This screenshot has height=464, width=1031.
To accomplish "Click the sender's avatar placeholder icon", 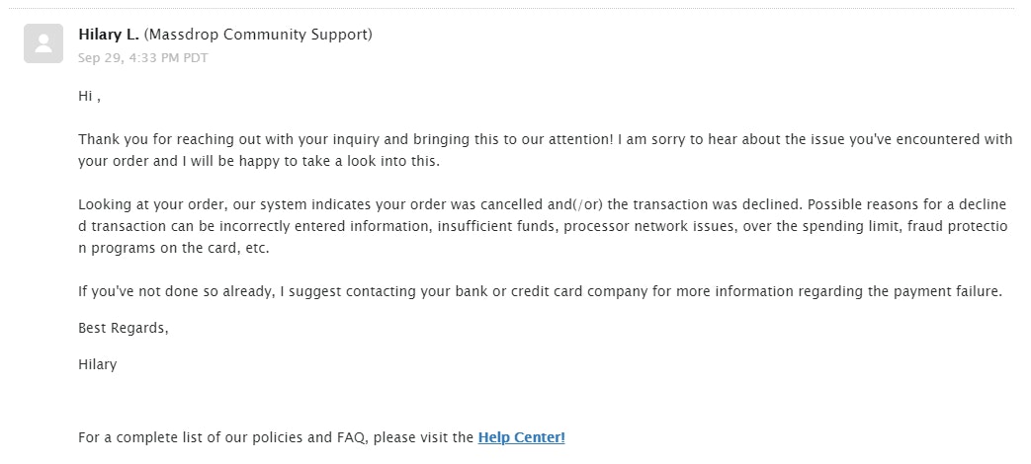I will click(x=43, y=43).
